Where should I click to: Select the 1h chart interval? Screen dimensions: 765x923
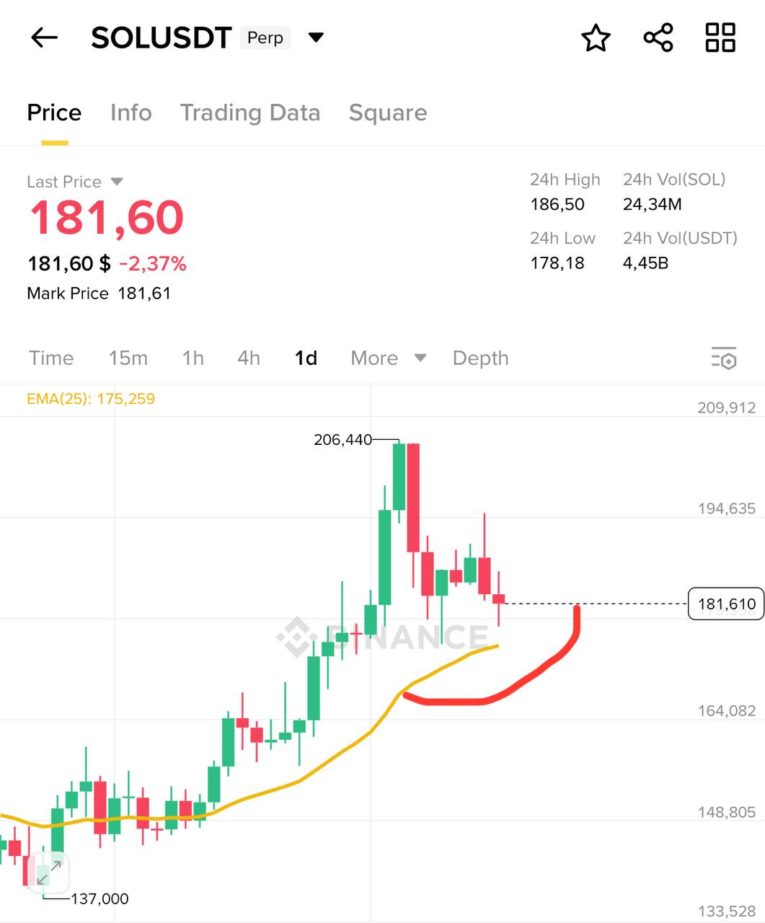[x=193, y=358]
